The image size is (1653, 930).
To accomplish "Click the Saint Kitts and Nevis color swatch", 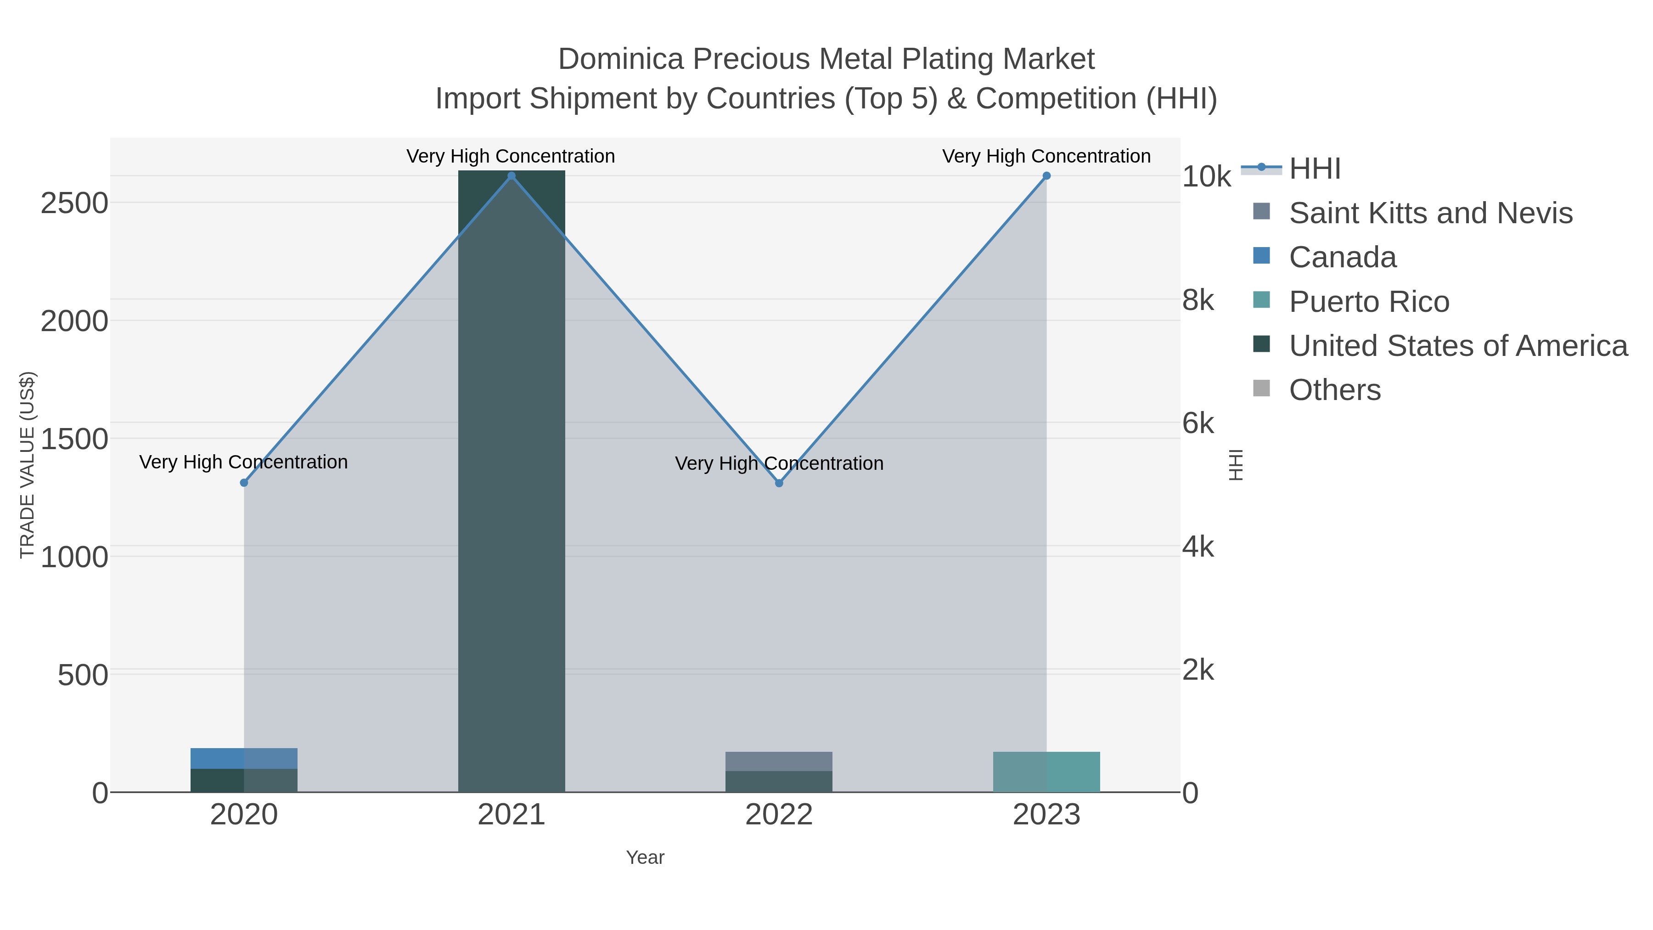I will tap(1262, 211).
